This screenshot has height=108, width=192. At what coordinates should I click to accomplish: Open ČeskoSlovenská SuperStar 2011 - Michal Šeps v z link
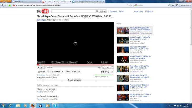[x=140, y=67]
